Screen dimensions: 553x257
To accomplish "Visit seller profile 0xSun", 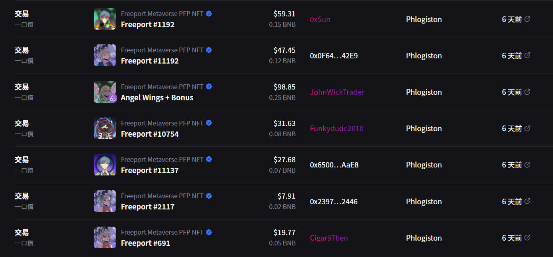I will [320, 19].
